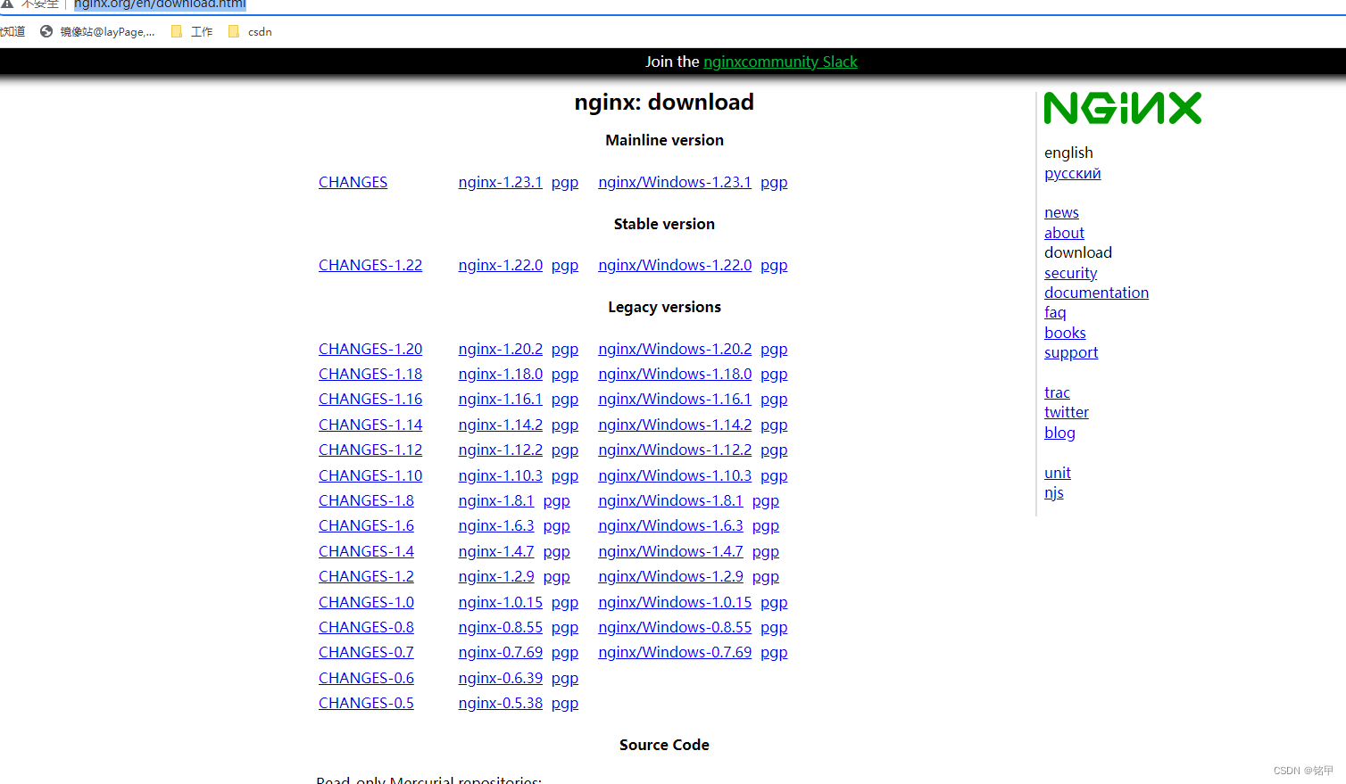This screenshot has height=784, width=1346.
Task: Select the URL in the address bar
Action: [x=158, y=4]
